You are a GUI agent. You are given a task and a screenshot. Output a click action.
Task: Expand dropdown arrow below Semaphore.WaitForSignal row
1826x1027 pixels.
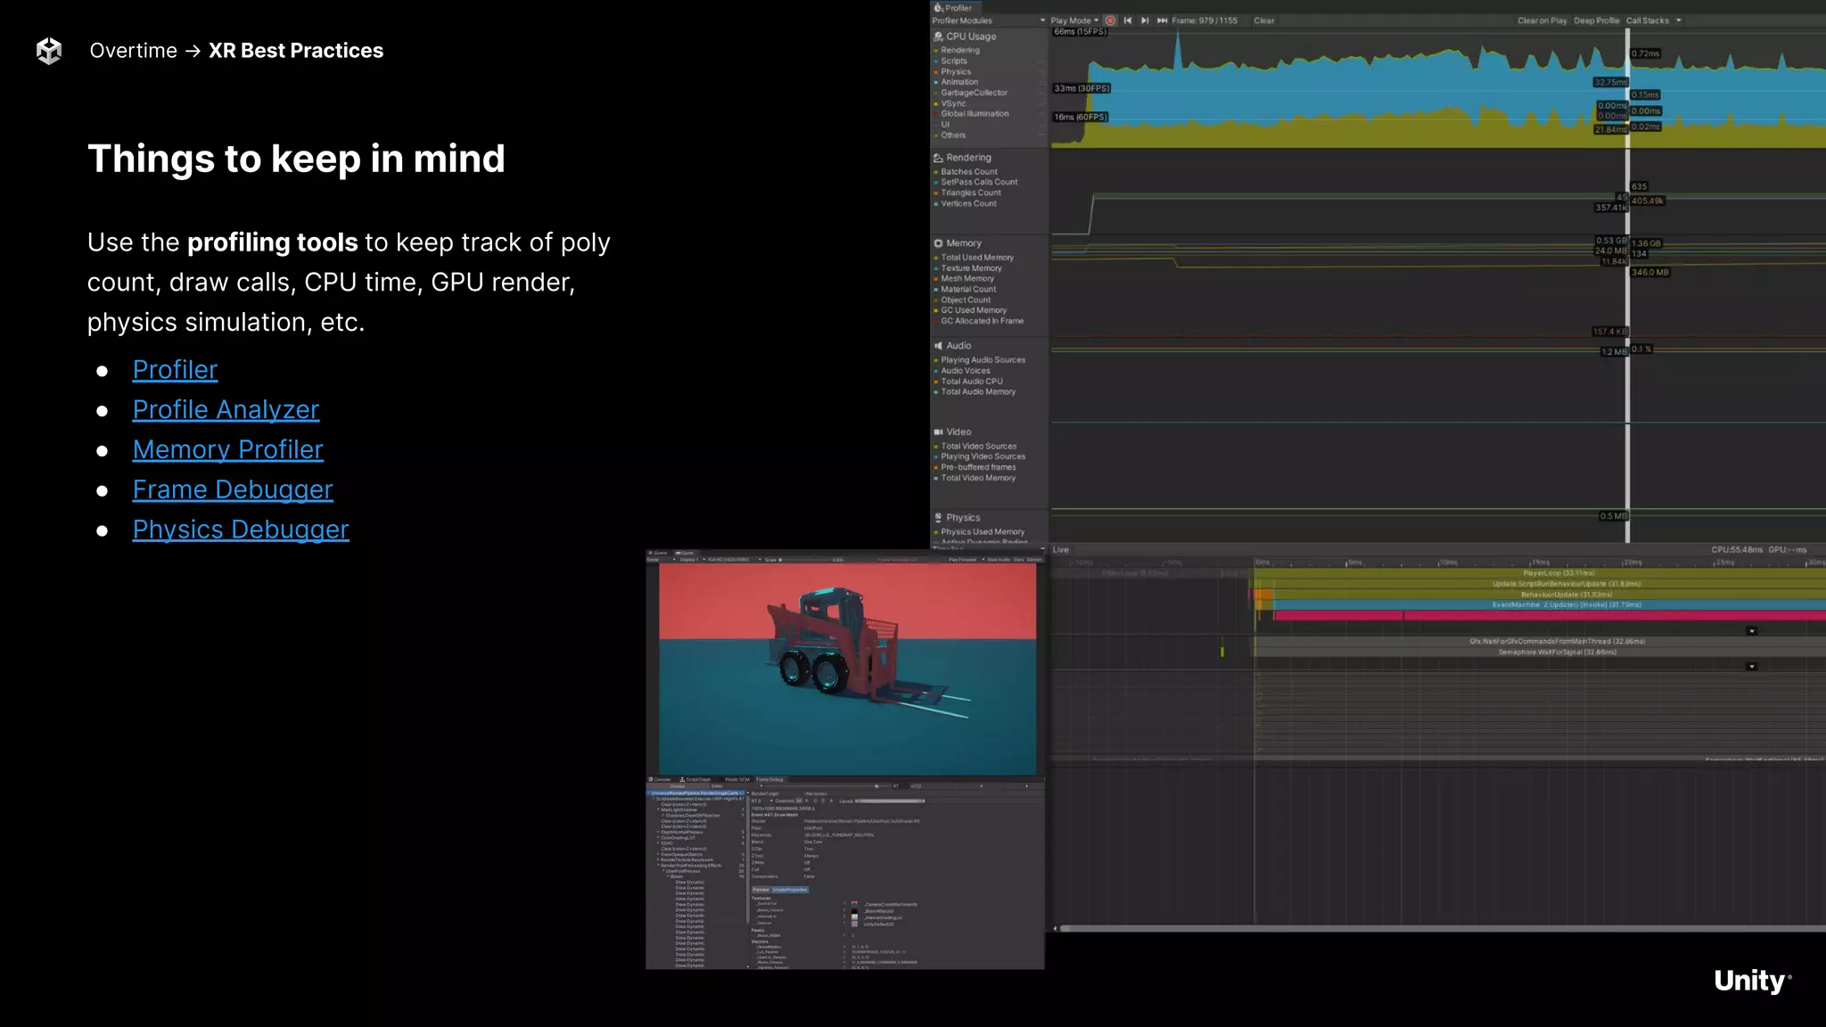pos(1751,667)
